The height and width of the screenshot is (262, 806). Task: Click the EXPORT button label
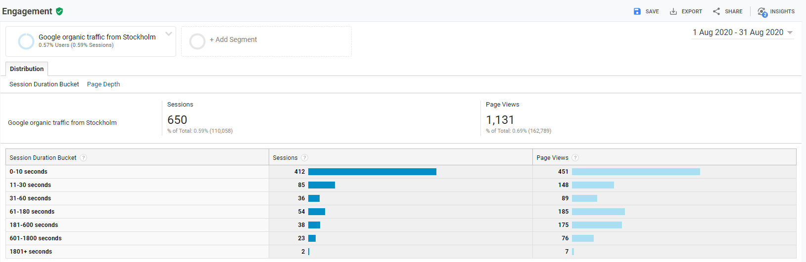pyautogui.click(x=692, y=11)
